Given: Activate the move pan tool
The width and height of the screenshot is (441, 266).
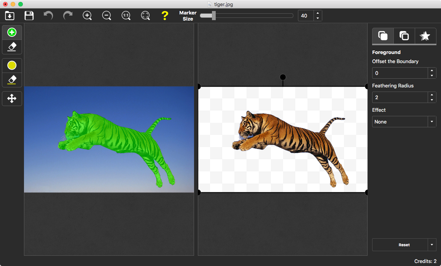Looking at the screenshot, I should pyautogui.click(x=12, y=99).
